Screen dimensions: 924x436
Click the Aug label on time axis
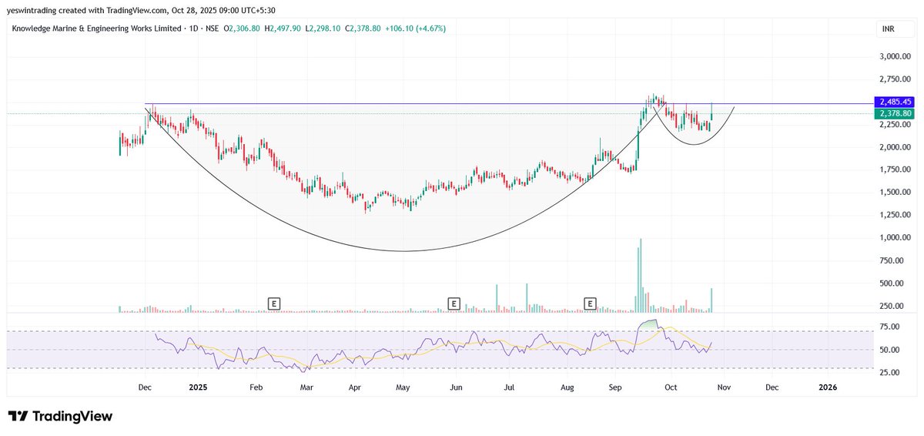pyautogui.click(x=567, y=387)
